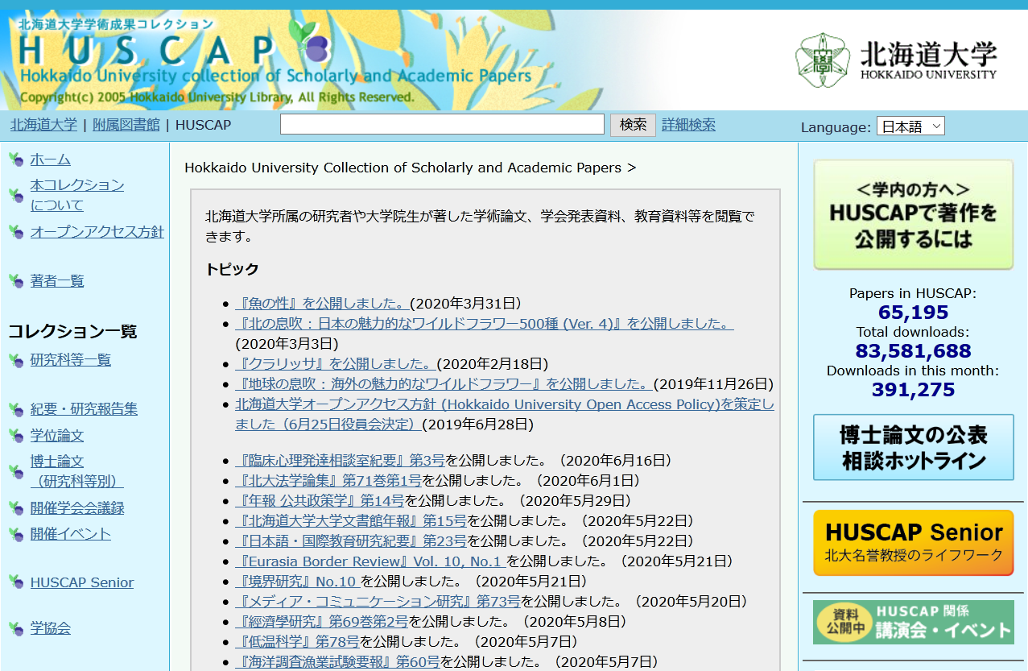
Task: Open 『日本語・国際教育研究紀要』第23号 link
Action: [351, 541]
